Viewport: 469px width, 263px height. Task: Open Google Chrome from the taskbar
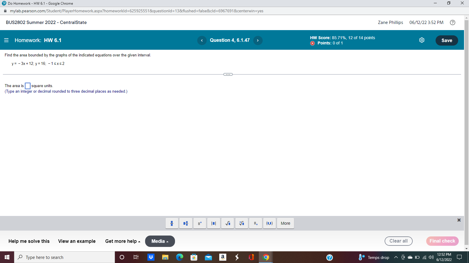(266, 257)
